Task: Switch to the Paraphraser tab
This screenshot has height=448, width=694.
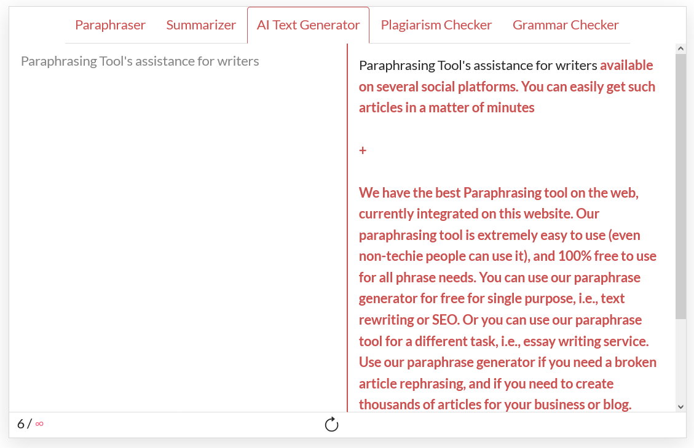Action: (110, 25)
